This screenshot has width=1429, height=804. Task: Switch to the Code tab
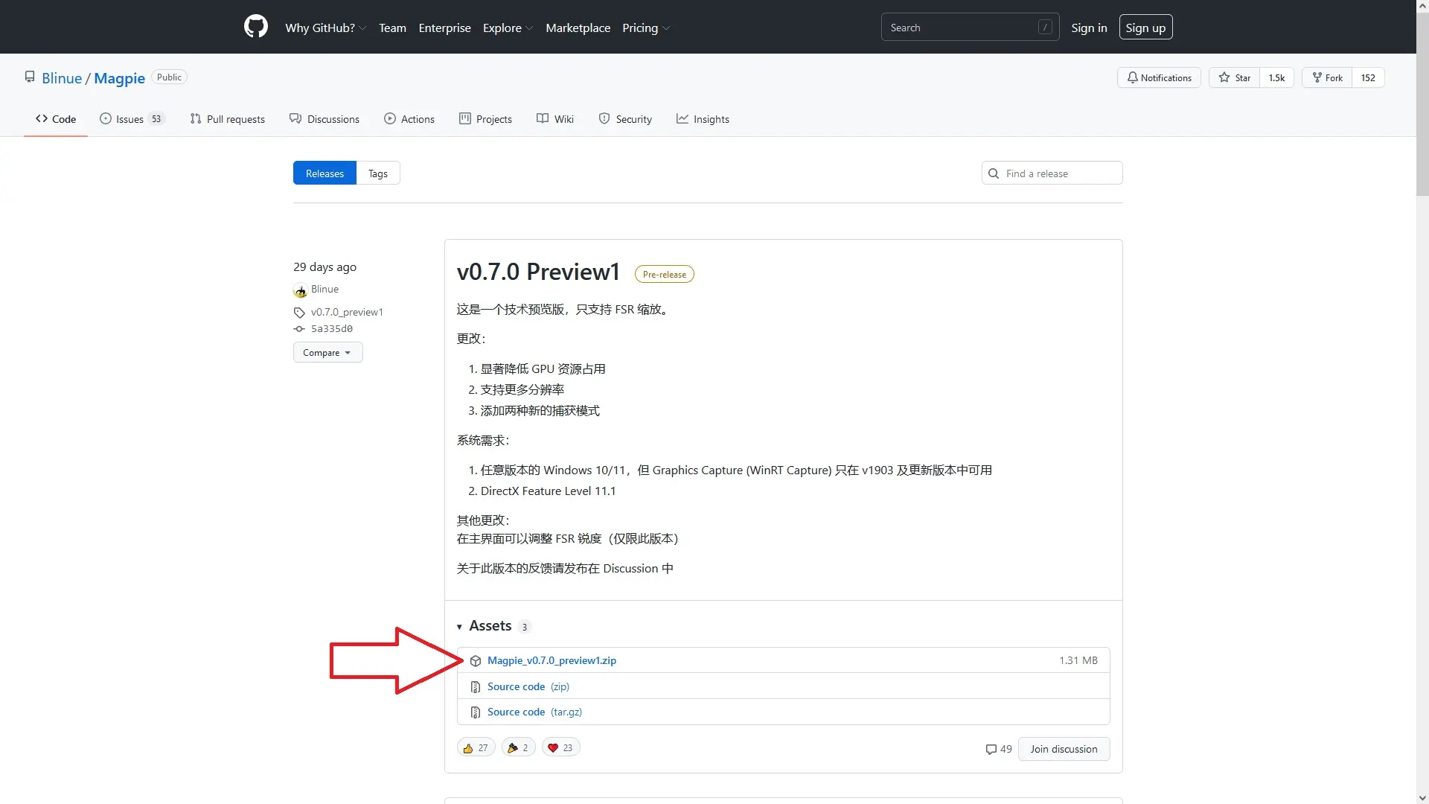(56, 119)
